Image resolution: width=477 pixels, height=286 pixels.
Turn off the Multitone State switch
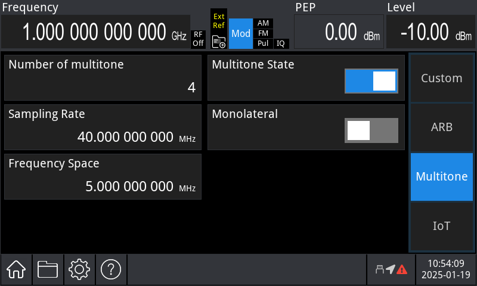[x=371, y=81]
